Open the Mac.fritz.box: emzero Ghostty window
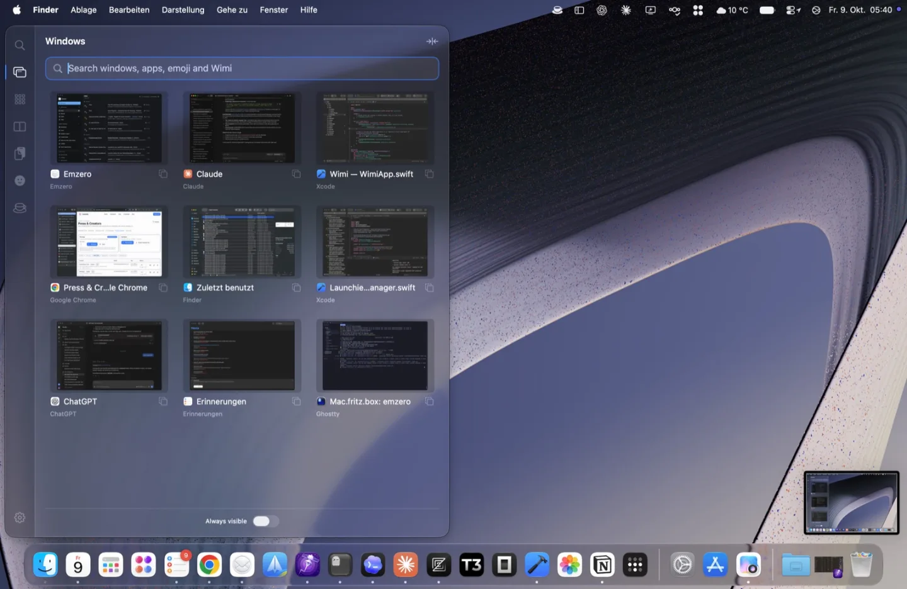 pos(375,356)
